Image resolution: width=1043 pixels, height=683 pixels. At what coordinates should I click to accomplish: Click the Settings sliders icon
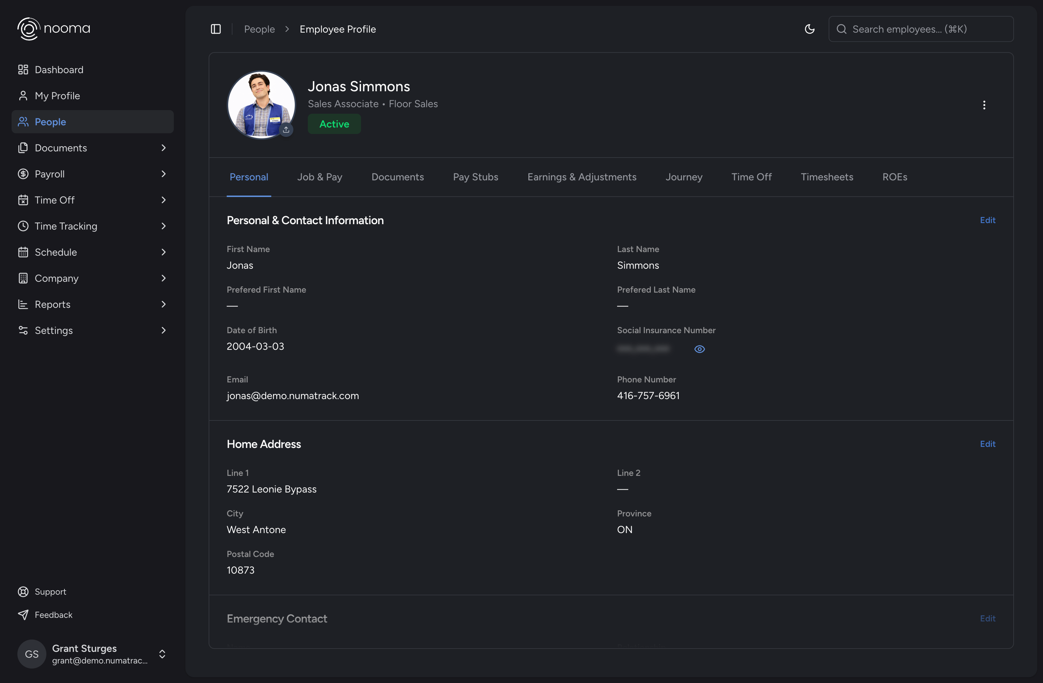tap(23, 330)
